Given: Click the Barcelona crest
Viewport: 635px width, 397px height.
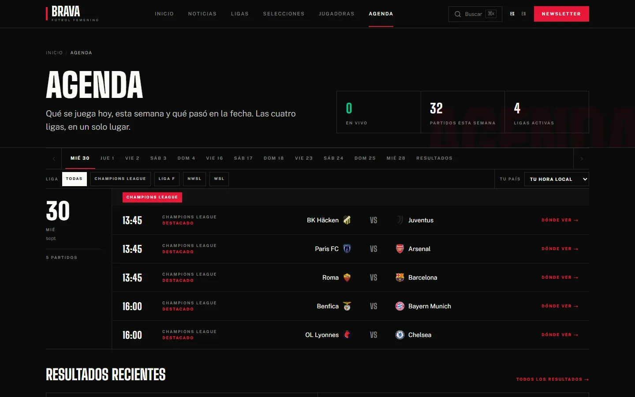Looking at the screenshot, I should [x=400, y=277].
